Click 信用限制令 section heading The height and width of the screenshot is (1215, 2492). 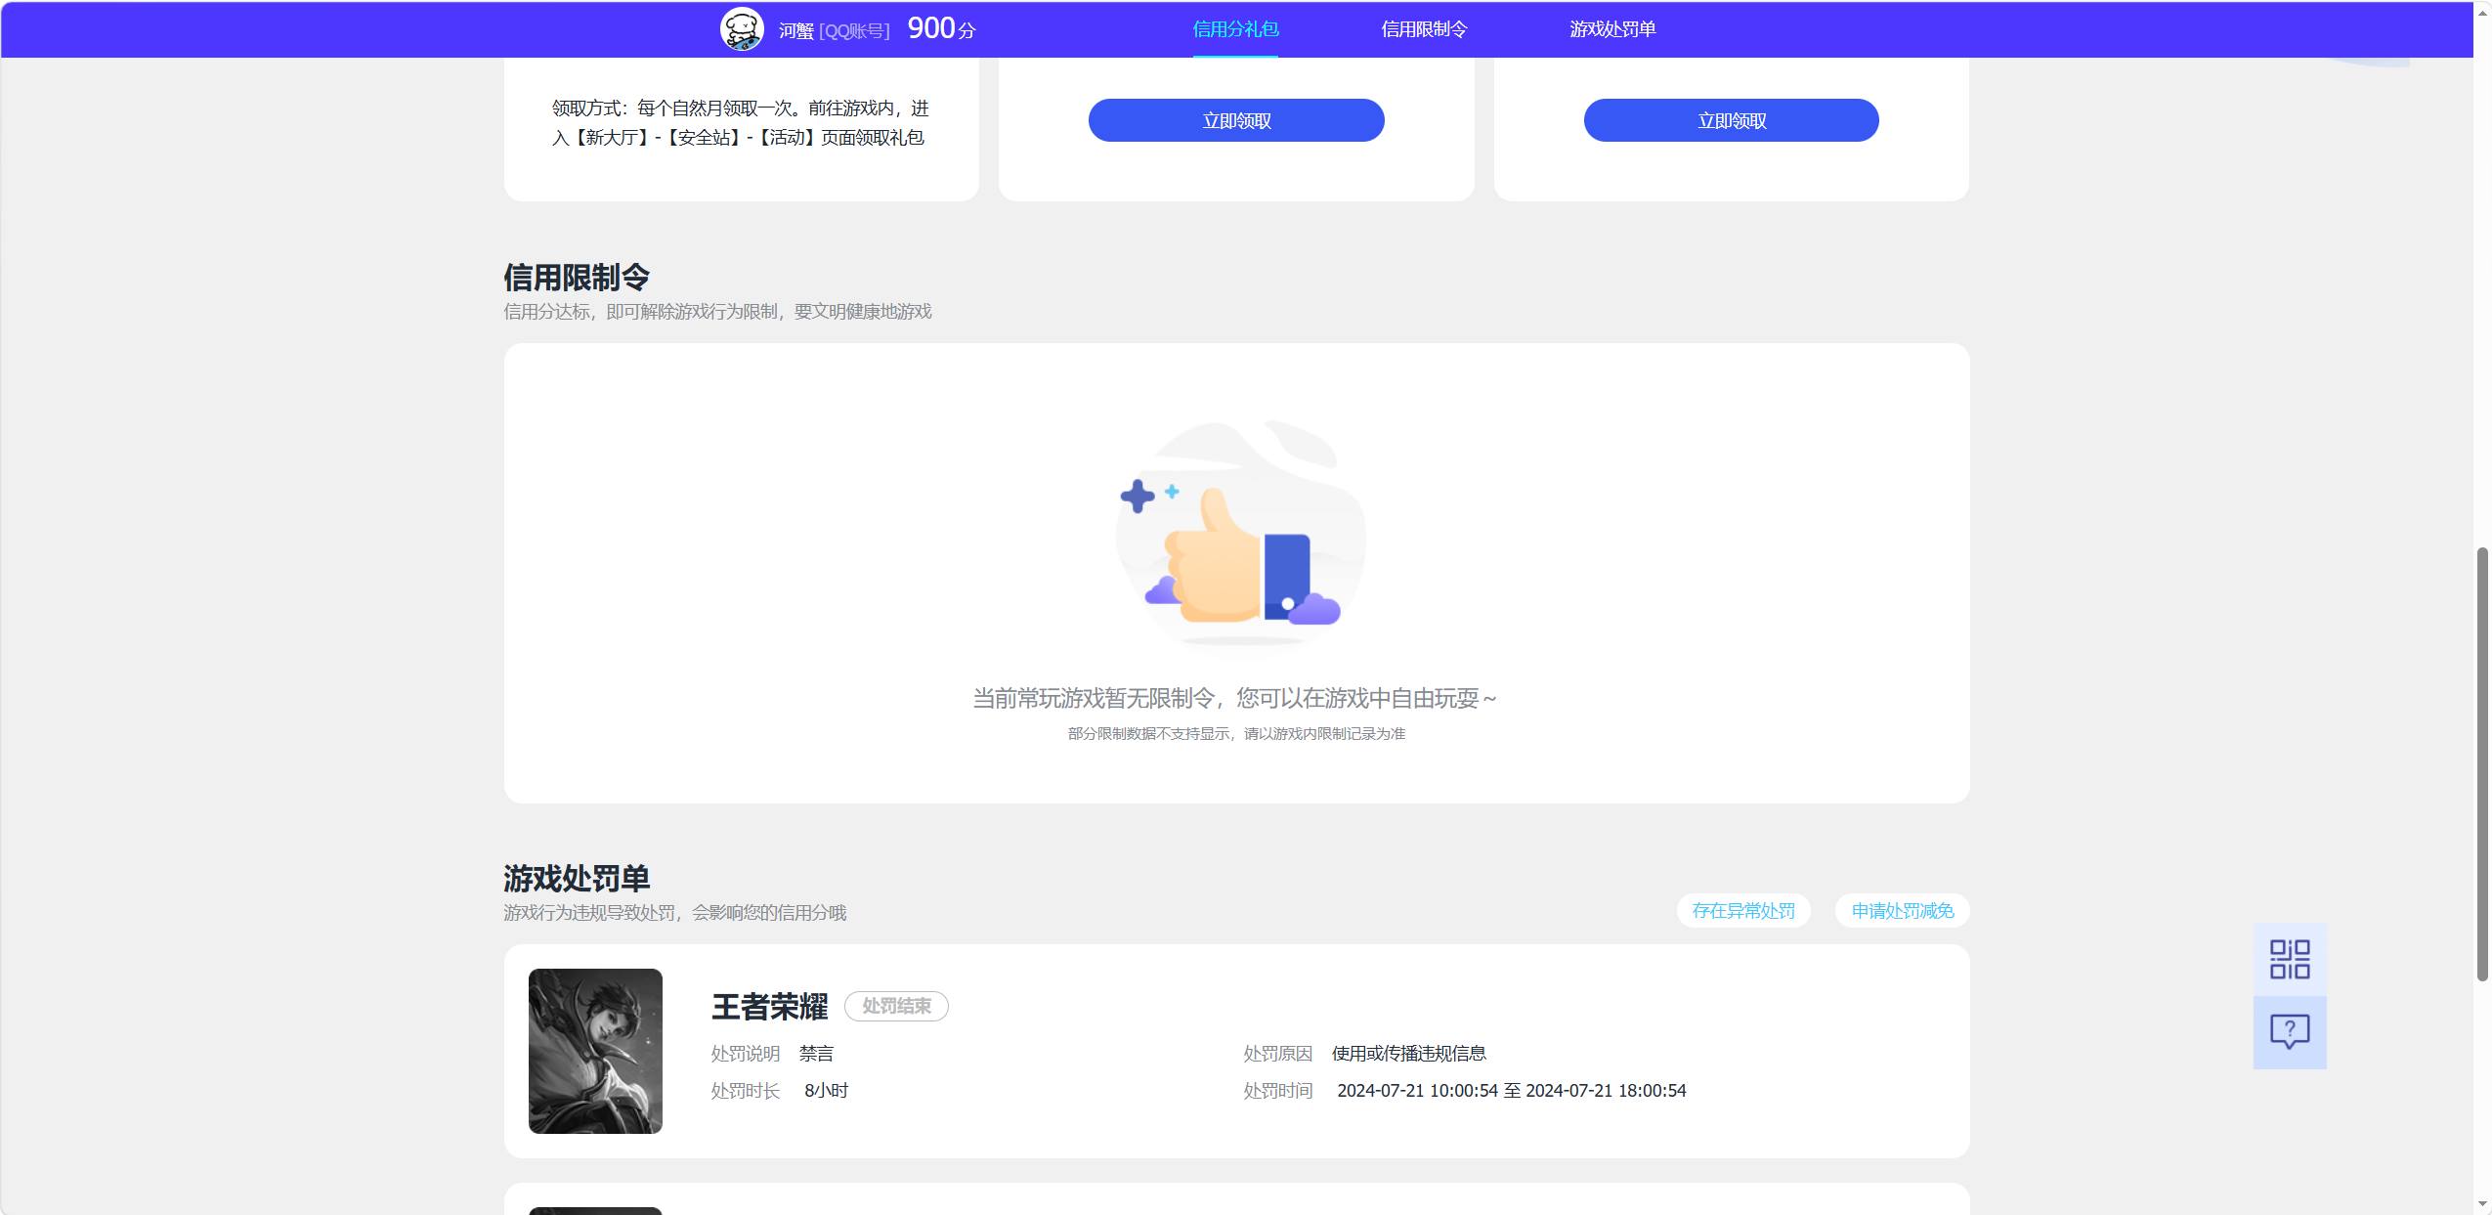[x=577, y=278]
